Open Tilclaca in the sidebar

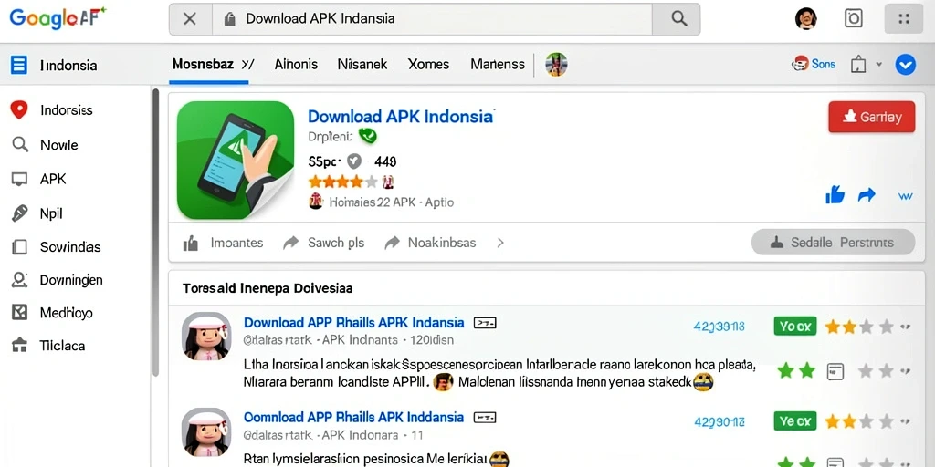(49, 346)
